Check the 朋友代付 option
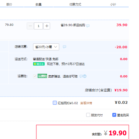 [88, 115]
